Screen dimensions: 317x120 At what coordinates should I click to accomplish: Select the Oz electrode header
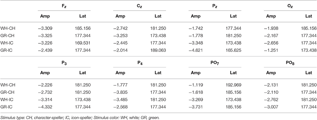[290, 7]
